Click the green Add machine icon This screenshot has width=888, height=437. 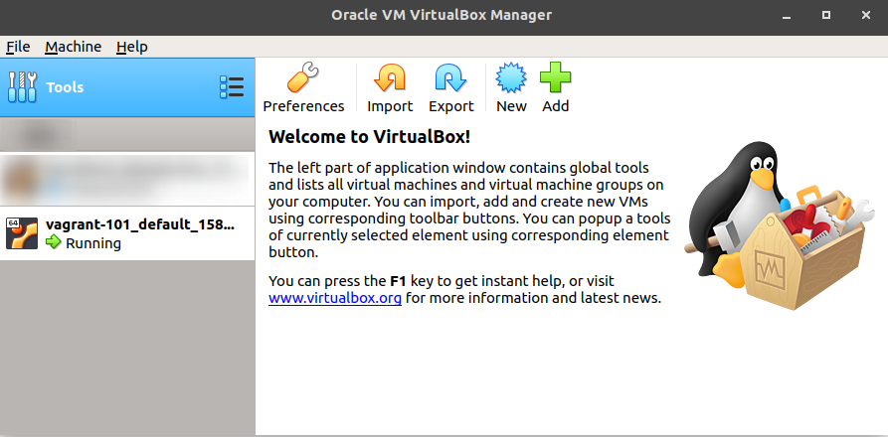555,77
